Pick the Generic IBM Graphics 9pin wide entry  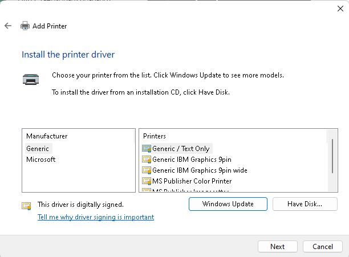[199, 170]
